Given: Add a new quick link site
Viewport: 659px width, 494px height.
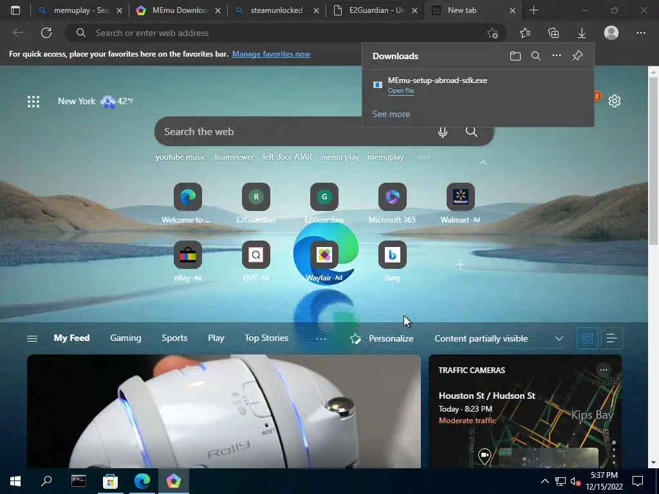Looking at the screenshot, I should pyautogui.click(x=460, y=264).
